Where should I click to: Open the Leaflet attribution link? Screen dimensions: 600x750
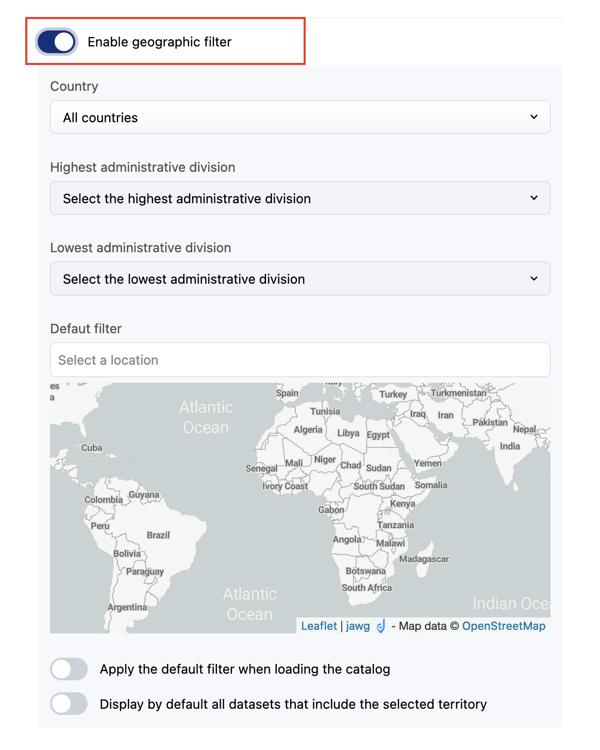[x=319, y=626]
